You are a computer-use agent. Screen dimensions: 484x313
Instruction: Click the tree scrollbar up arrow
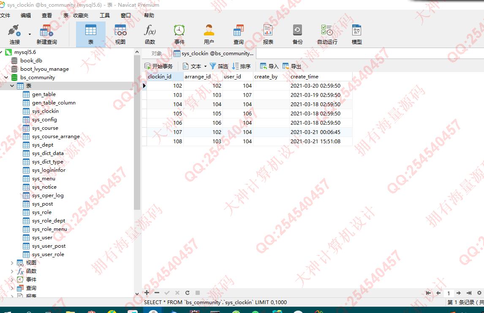[137, 52]
